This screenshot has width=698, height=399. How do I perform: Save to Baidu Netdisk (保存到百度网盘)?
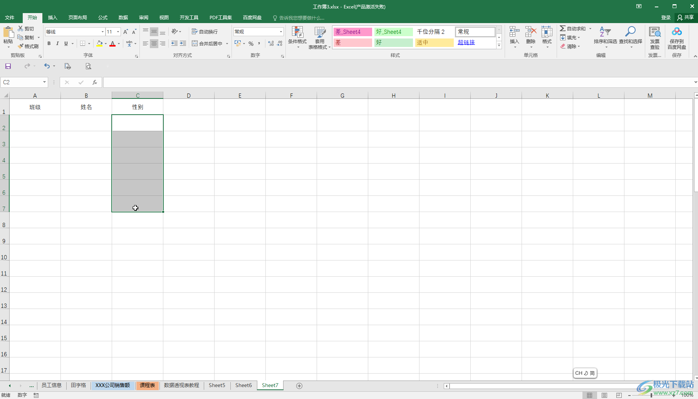pos(677,37)
